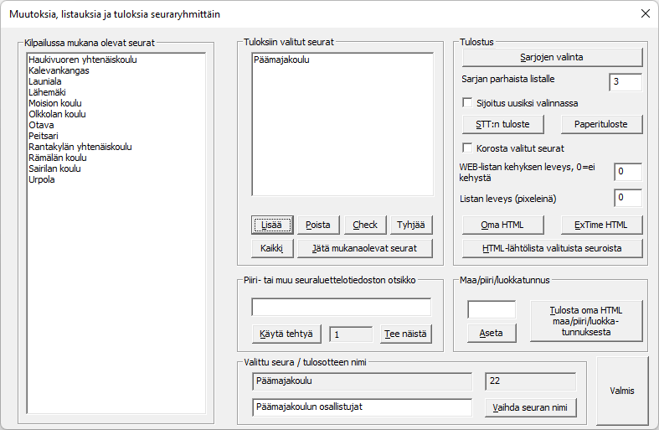The height and width of the screenshot is (430, 659).
Task: Select all teams with Kaikki button
Action: click(x=272, y=248)
